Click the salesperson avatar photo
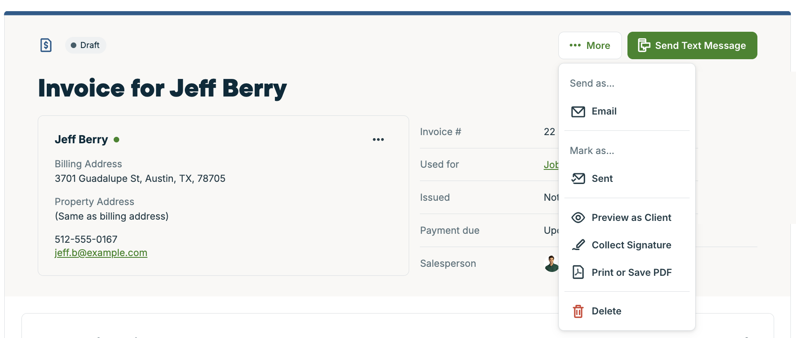This screenshot has height=338, width=796. (x=551, y=264)
